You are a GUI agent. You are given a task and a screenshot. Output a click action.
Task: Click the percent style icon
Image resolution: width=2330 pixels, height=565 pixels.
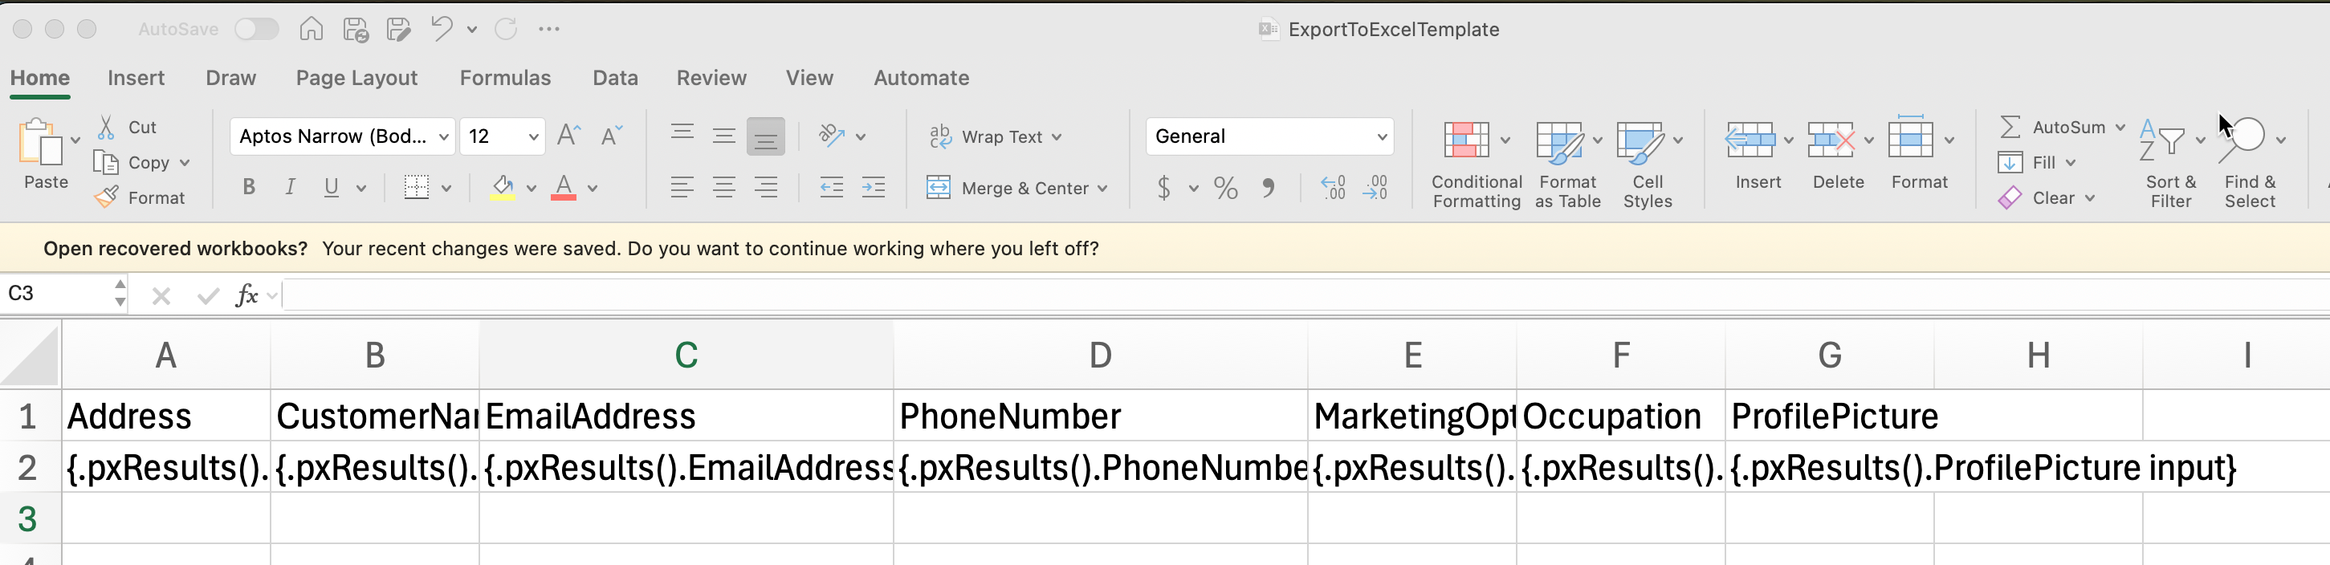[1225, 188]
